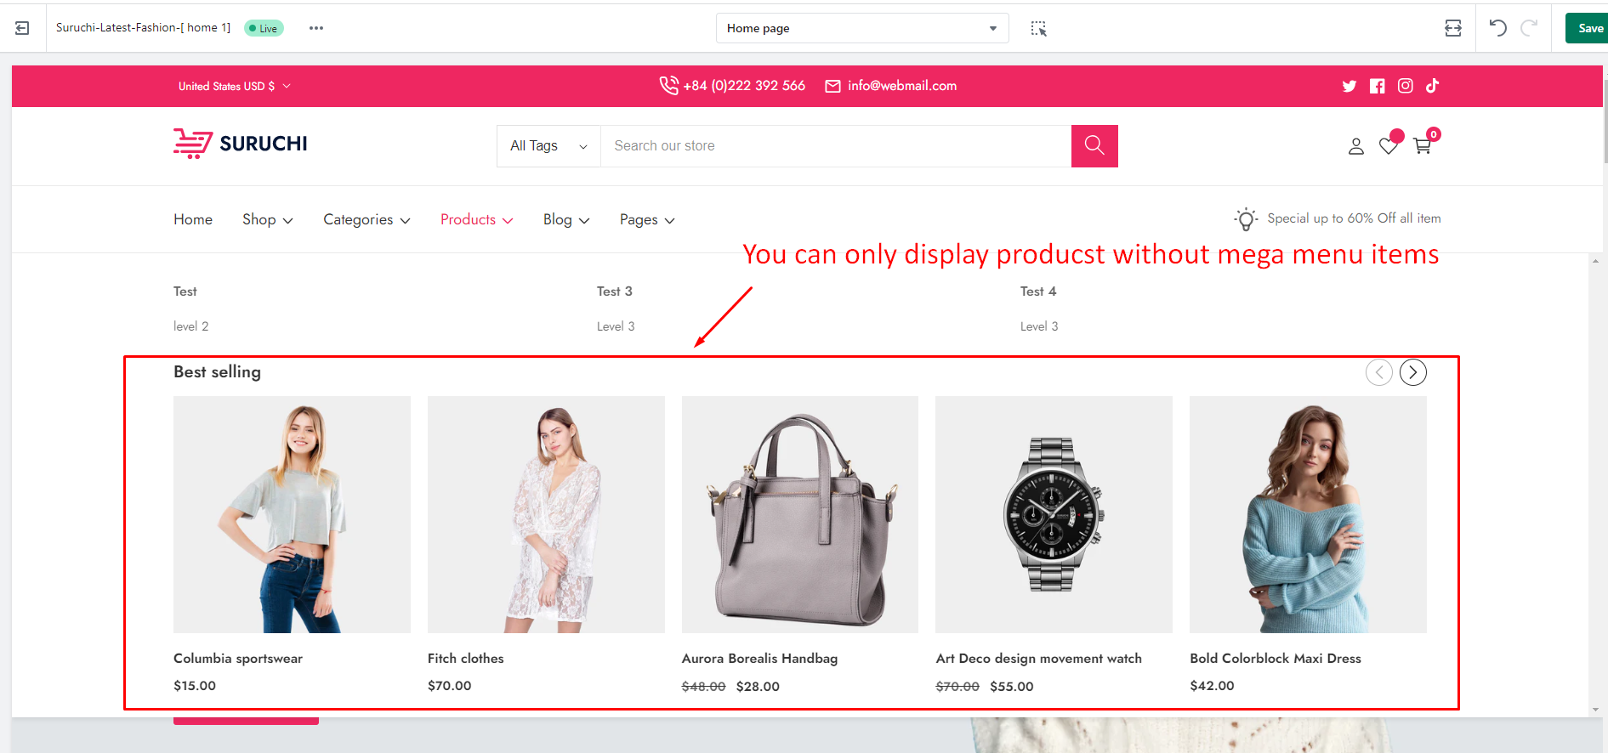Open the shopping cart icon

[x=1422, y=146]
